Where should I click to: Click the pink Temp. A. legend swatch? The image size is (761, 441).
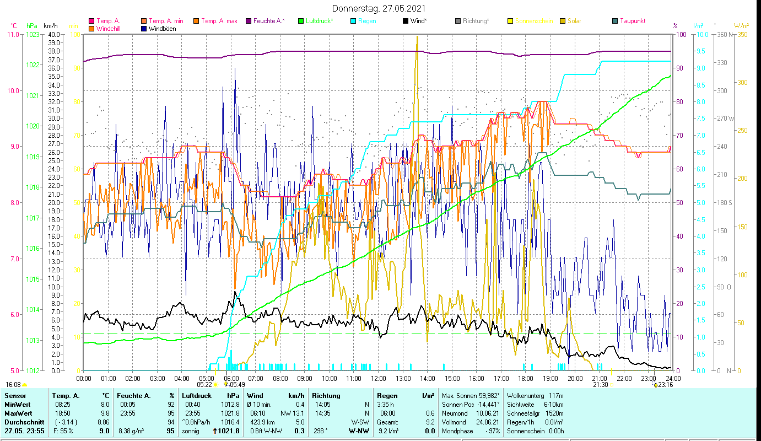[x=91, y=21]
